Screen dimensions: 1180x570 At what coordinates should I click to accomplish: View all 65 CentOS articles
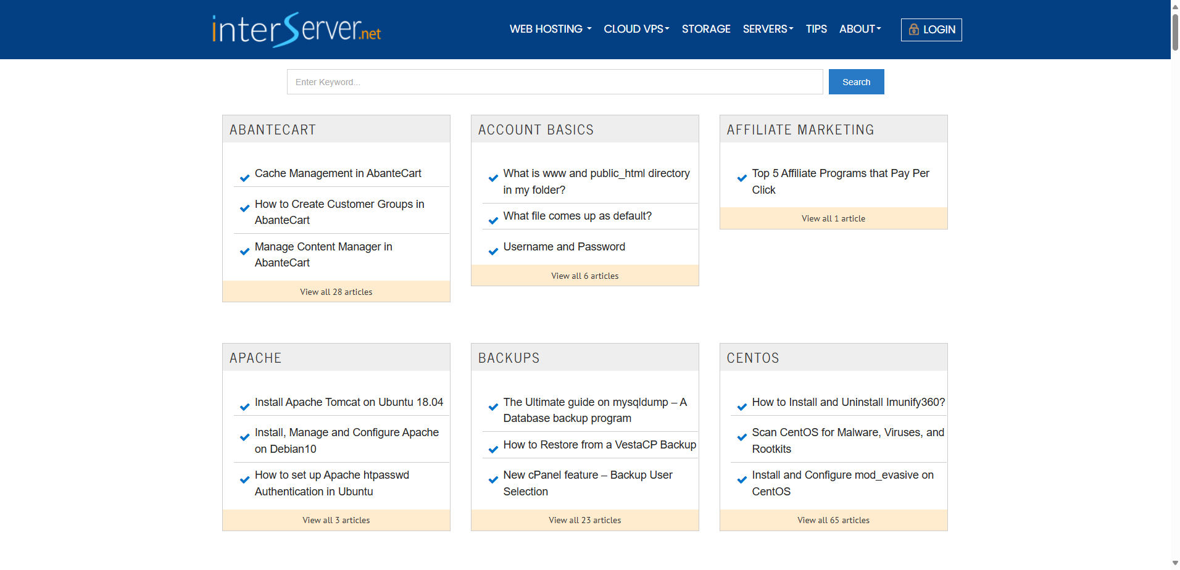[833, 520]
